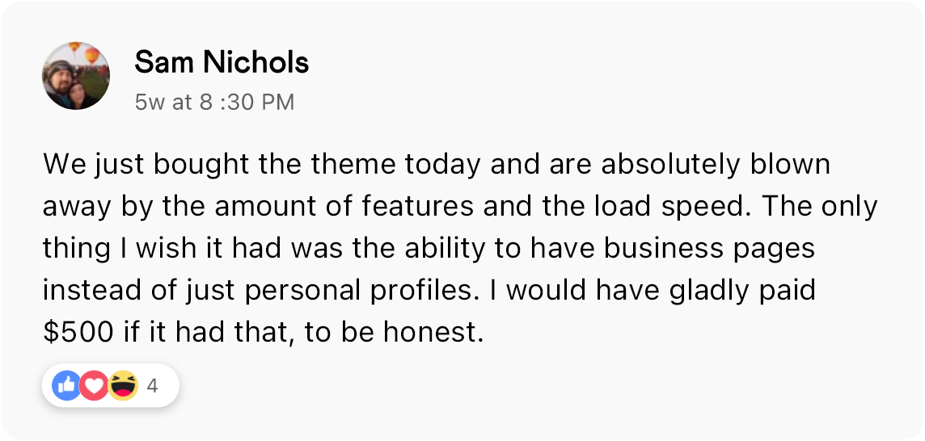
Task: Open the Sam Nichols profile name link
Action: [x=222, y=62]
